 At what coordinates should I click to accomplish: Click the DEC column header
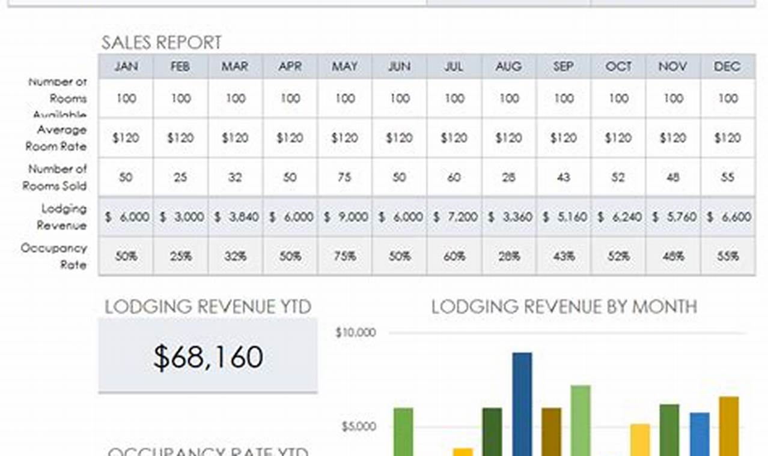pos(727,67)
